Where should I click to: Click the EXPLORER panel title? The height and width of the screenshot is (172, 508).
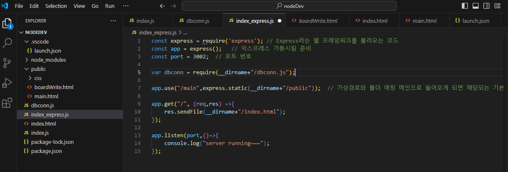[36, 20]
